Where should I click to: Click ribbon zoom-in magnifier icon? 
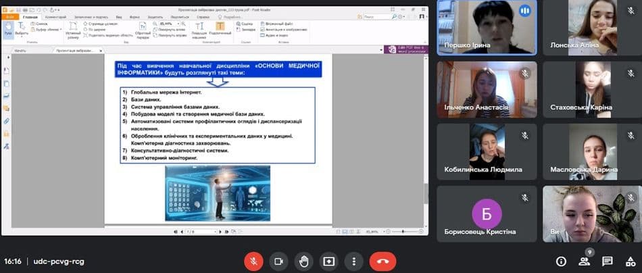183,24
